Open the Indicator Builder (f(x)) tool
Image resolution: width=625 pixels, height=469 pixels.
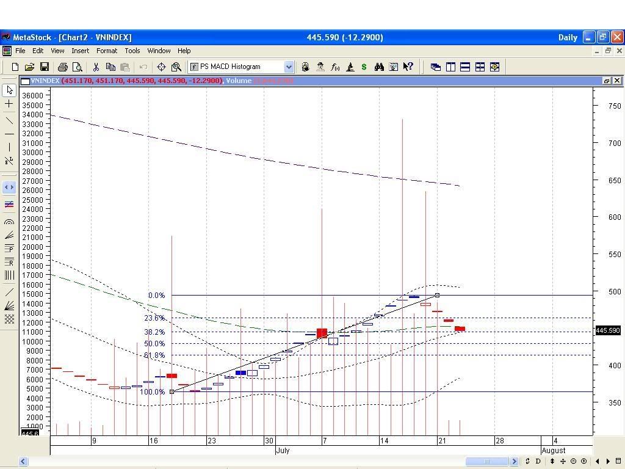point(335,67)
